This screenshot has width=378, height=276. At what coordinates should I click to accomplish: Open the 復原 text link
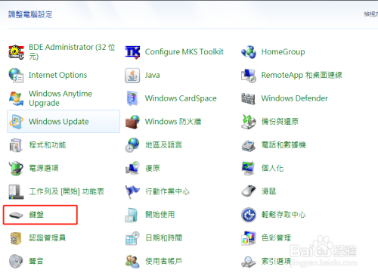[153, 168]
